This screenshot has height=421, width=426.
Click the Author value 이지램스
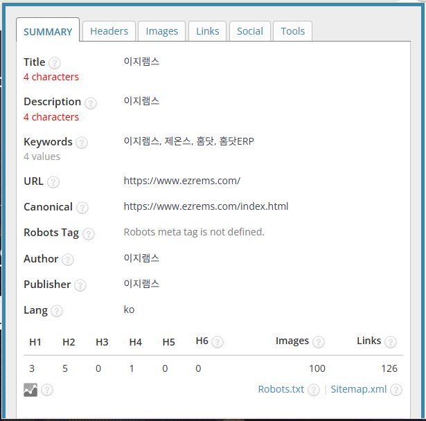coord(141,258)
